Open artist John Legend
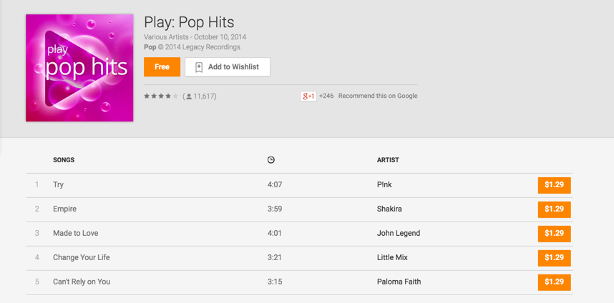 click(x=399, y=233)
